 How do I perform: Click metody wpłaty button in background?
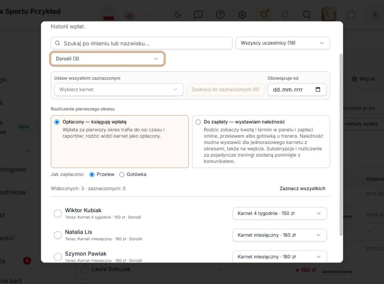[x=362, y=124]
